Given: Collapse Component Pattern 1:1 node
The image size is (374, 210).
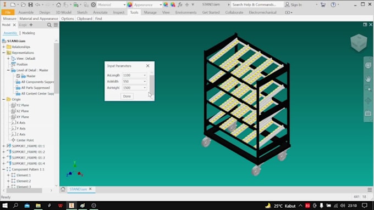Looking at the screenshot, I should coord(4,169).
